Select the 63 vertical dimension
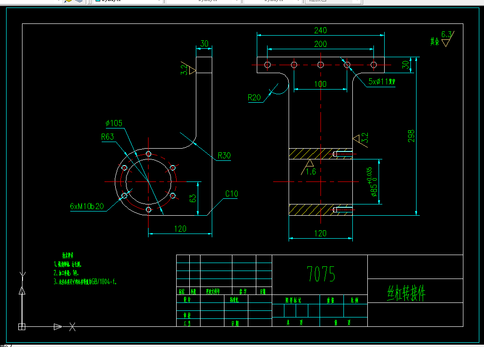This screenshot has height=347, width=484. click(193, 198)
